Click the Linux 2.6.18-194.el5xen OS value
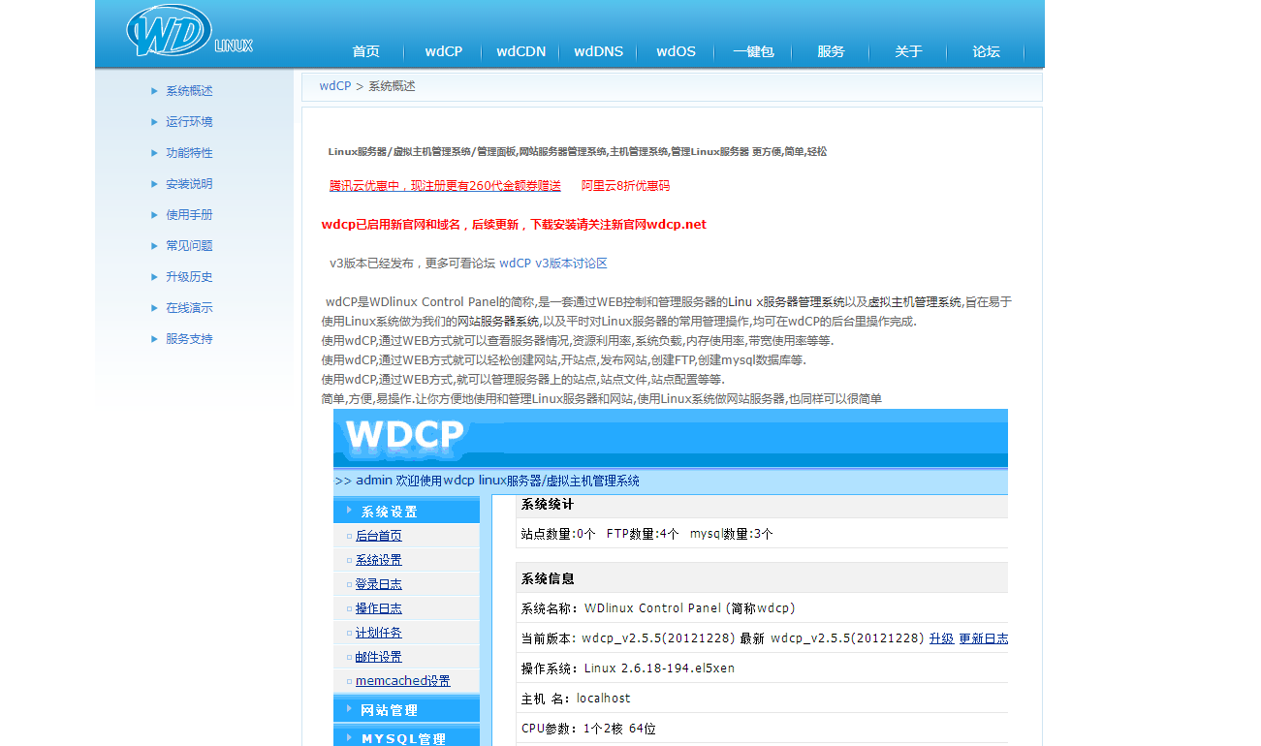The width and height of the screenshot is (1261, 746). point(659,668)
